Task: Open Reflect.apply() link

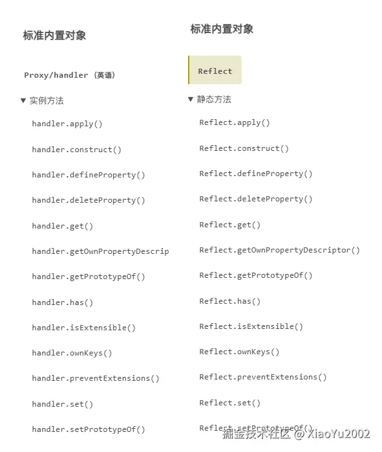Action: tap(235, 123)
